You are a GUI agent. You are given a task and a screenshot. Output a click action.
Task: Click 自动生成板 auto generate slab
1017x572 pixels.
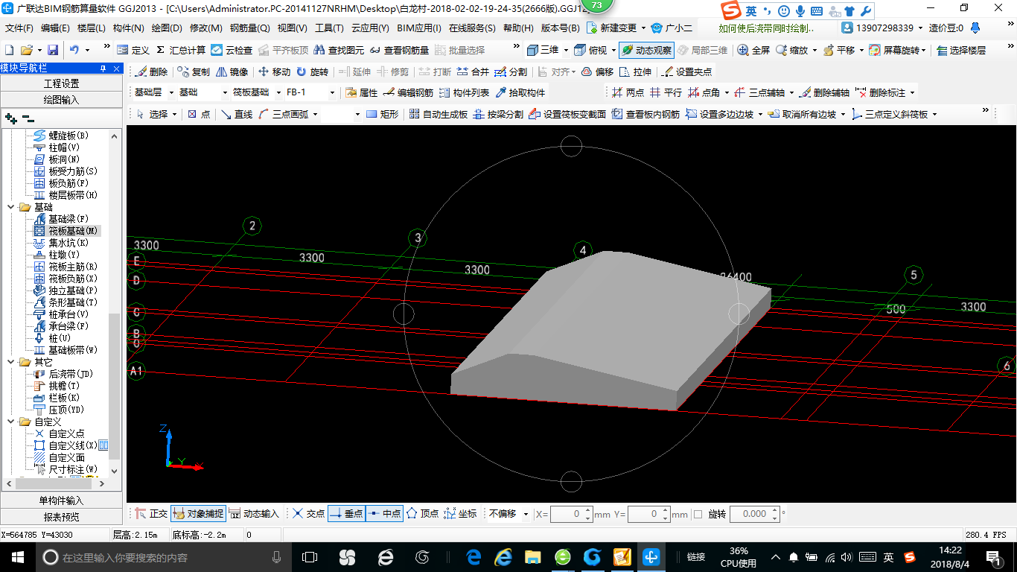click(438, 115)
